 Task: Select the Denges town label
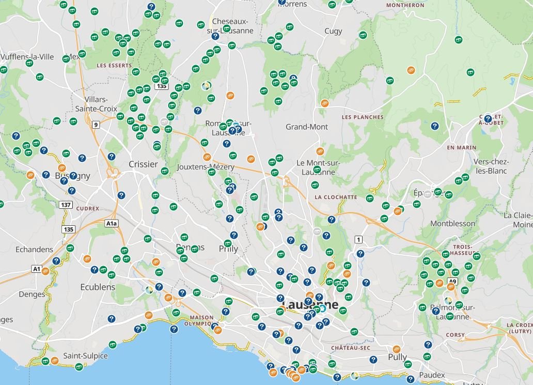coord(32,294)
